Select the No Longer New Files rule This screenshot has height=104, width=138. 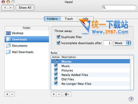pyautogui.click(x=91, y=83)
